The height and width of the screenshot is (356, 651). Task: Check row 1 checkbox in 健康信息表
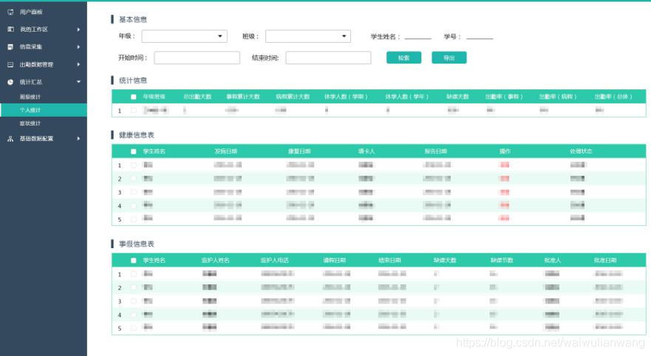[133, 165]
